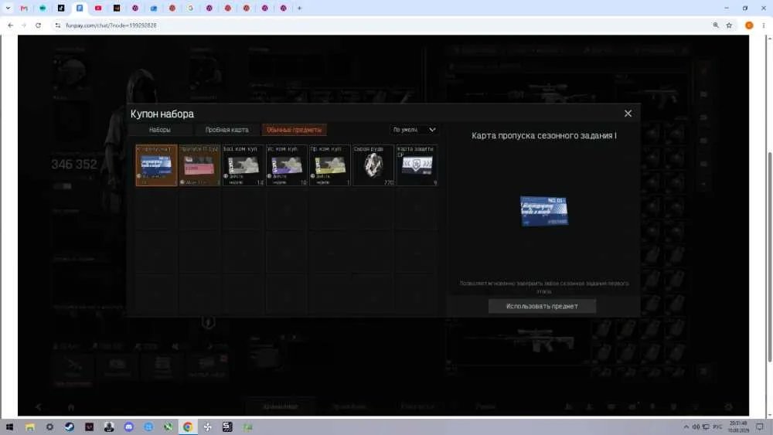Open the Chrome profile avatar
Viewport: 773px width, 435px height.
pyautogui.click(x=749, y=25)
